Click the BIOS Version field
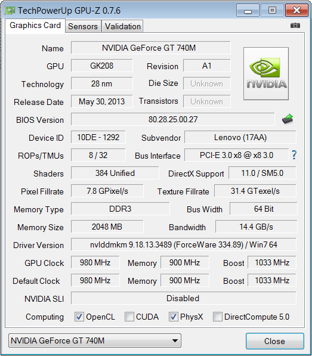This screenshot has width=312, height=356. click(173, 119)
